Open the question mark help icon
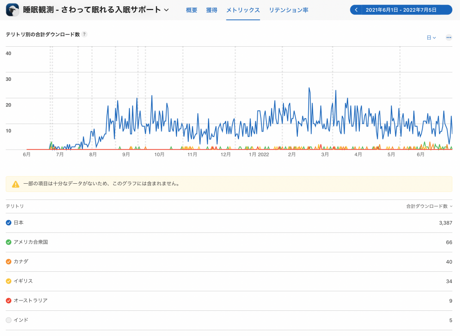 click(x=84, y=35)
